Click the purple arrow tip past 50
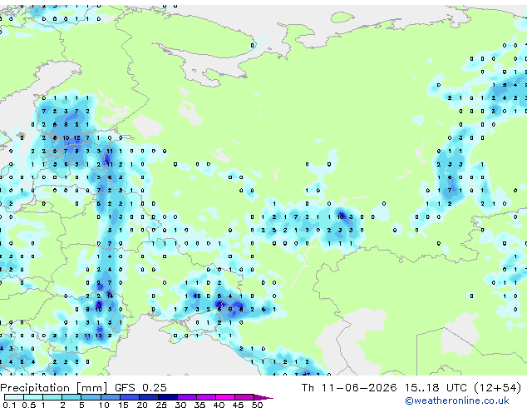This screenshot has height=408, width=527. click(263, 397)
